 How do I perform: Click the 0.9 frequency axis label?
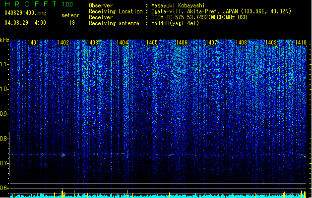click(4, 114)
